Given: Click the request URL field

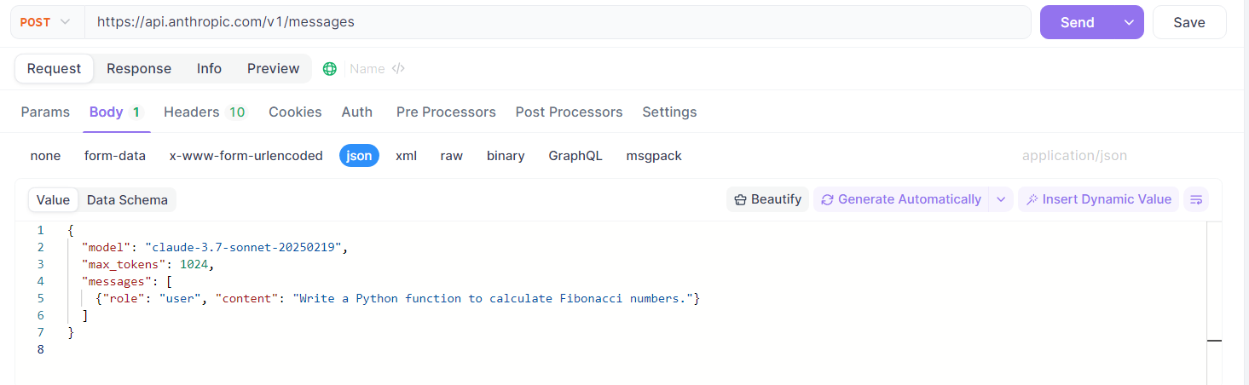Looking at the screenshot, I should [x=558, y=22].
